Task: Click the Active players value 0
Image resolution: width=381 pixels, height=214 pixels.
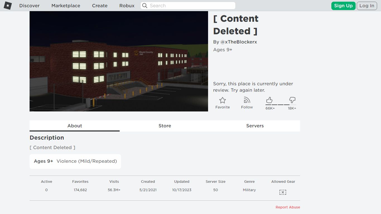Action: (46, 190)
